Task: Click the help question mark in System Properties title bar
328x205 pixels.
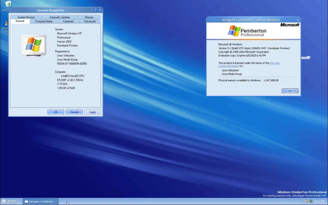Action: pyautogui.click(x=95, y=10)
